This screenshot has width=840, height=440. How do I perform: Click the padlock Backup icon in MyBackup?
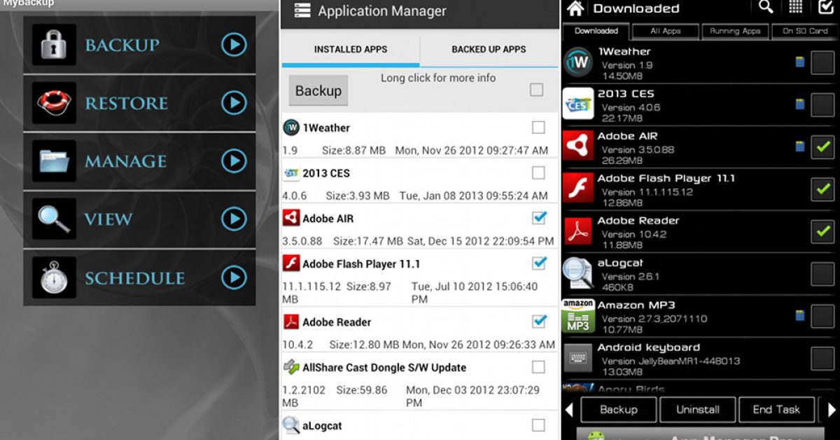[54, 45]
